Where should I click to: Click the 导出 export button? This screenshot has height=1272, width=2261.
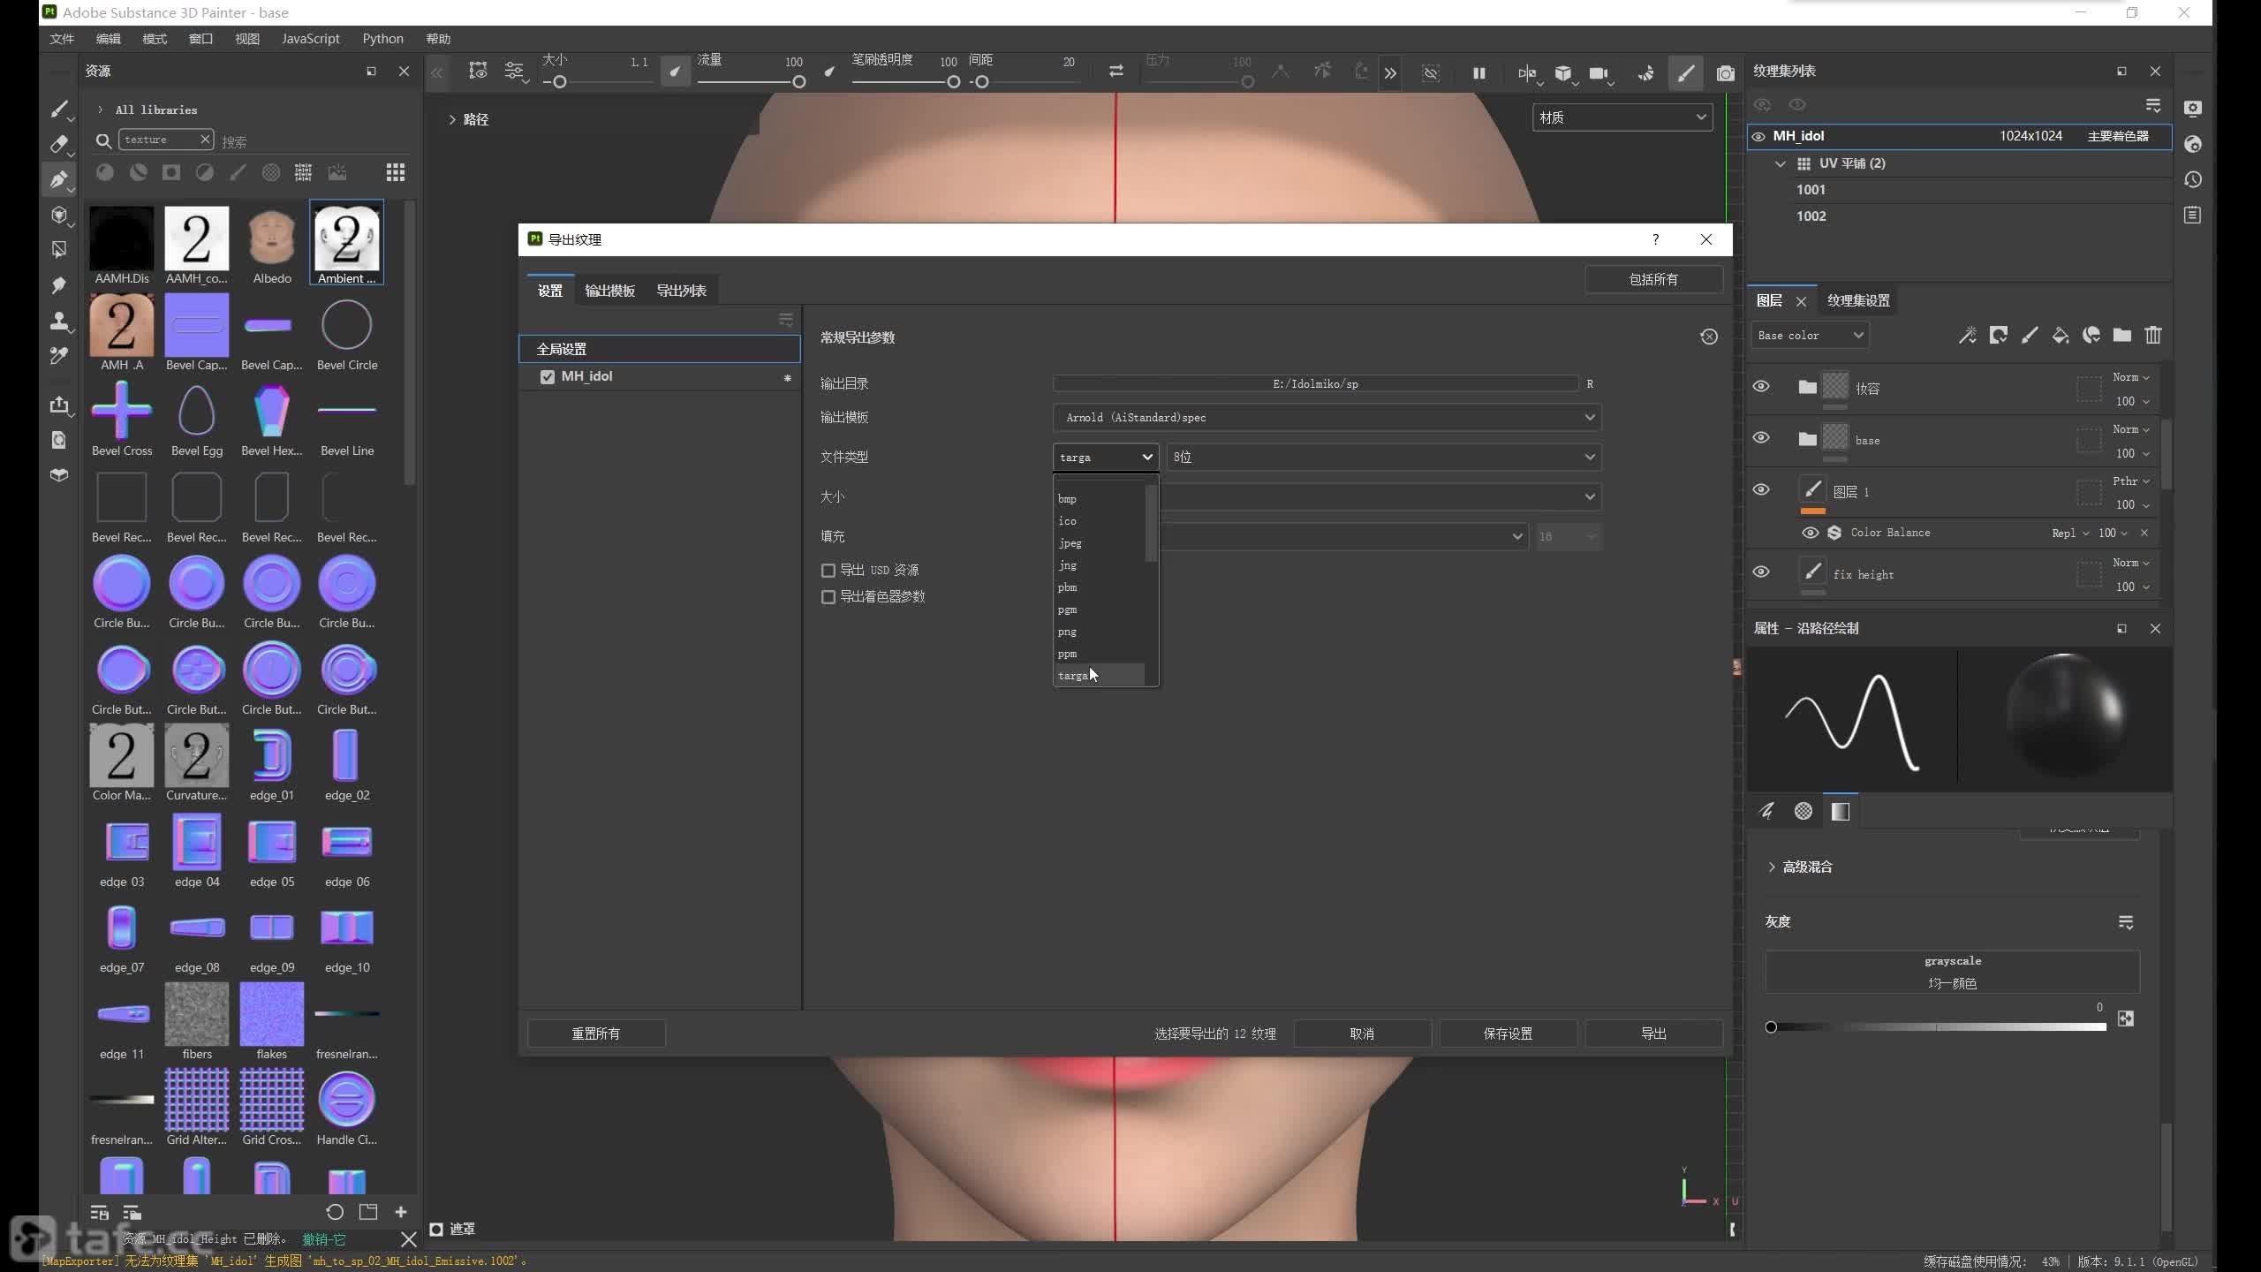(x=1653, y=1033)
